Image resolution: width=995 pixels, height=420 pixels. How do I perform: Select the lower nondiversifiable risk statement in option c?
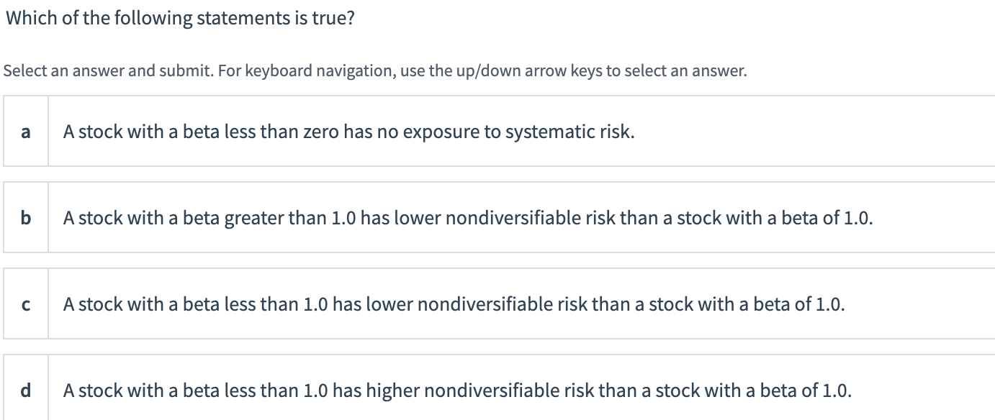click(x=454, y=304)
